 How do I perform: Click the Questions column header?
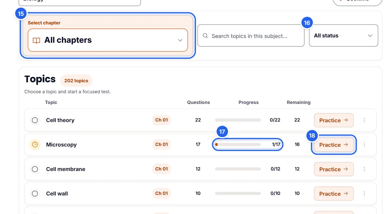198,102
